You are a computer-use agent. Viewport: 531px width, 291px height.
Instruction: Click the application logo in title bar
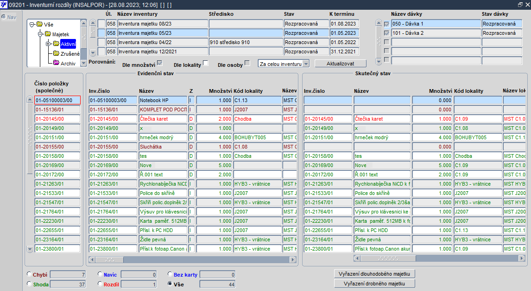(x=4, y=5)
